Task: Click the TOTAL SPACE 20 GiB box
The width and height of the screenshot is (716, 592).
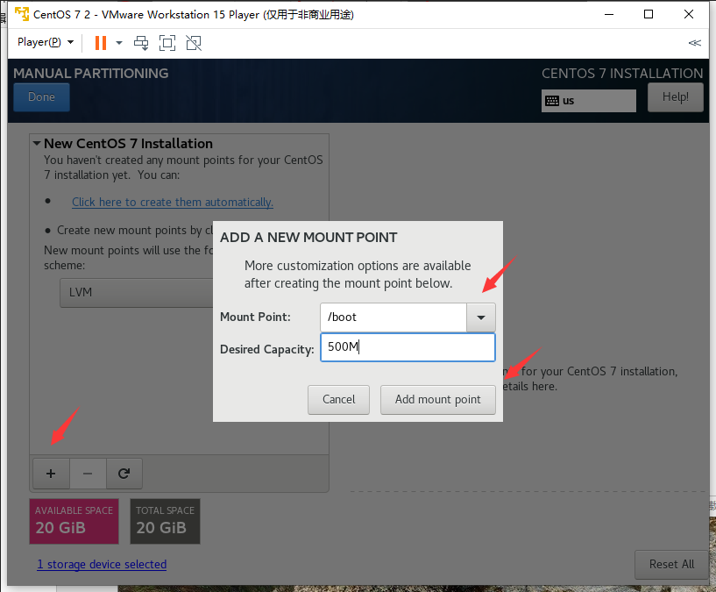Action: (x=165, y=521)
